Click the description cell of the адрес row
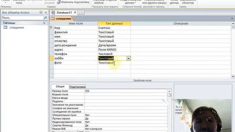Viewport: 235px width, 132px height. (181, 49)
